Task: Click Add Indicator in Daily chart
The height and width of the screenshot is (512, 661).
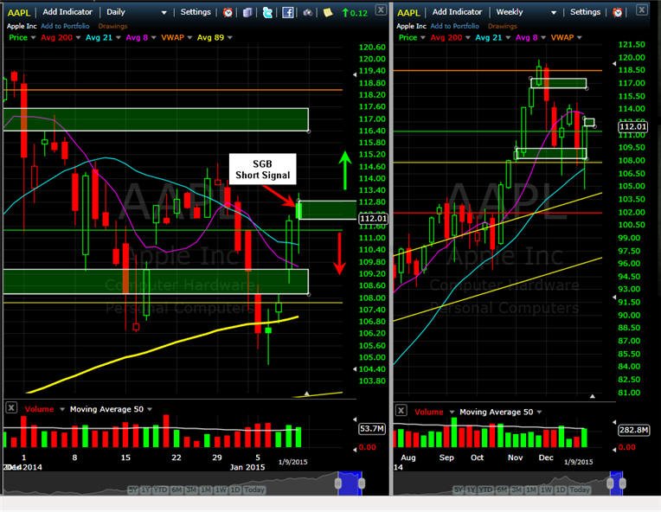Action: tap(67, 12)
